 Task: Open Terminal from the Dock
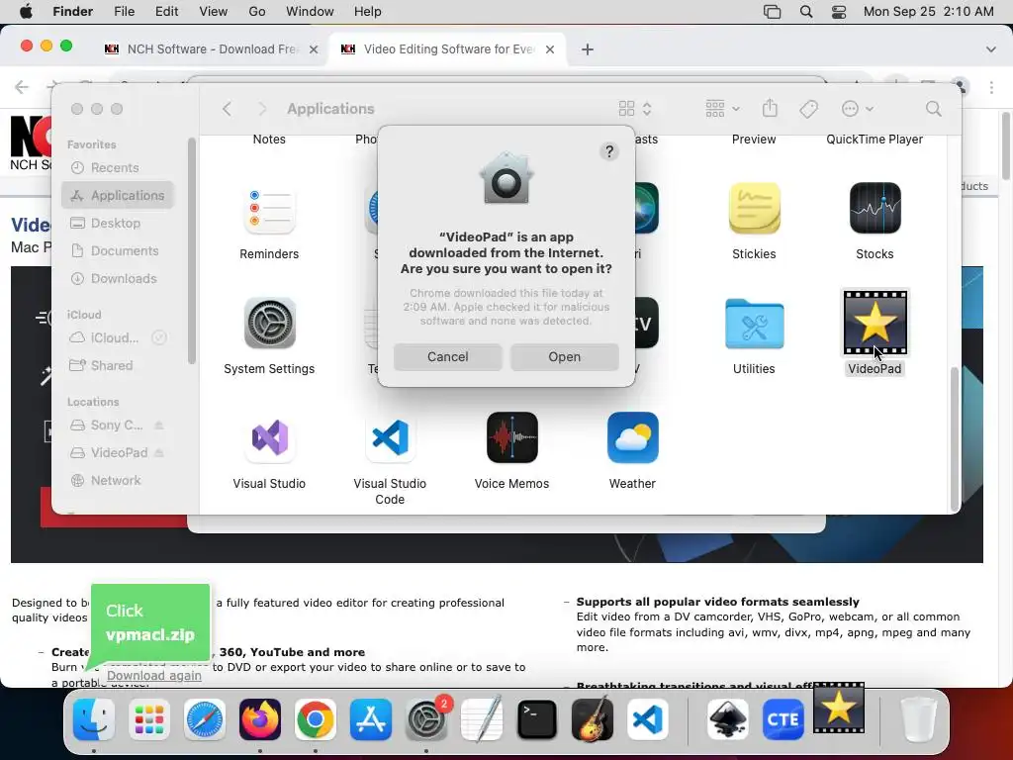click(x=537, y=719)
